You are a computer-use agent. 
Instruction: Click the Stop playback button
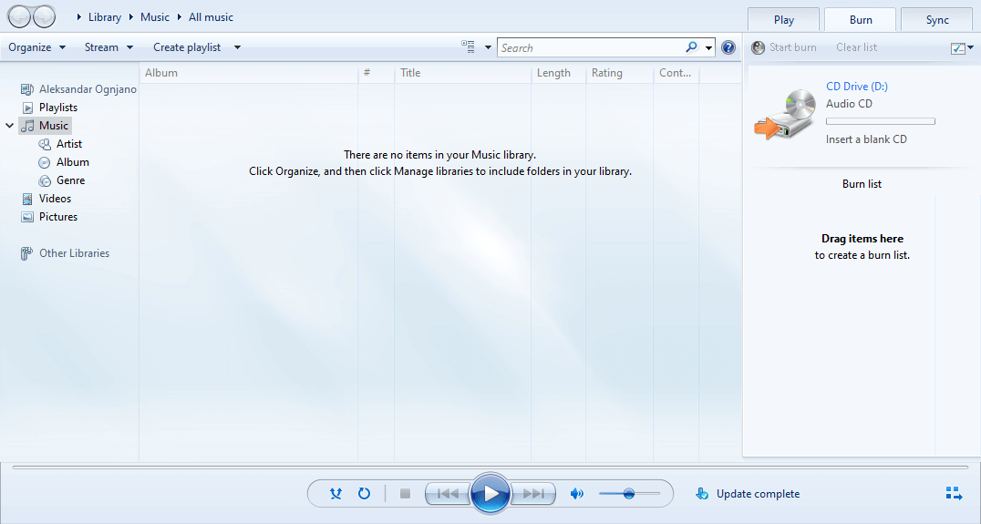pos(406,493)
